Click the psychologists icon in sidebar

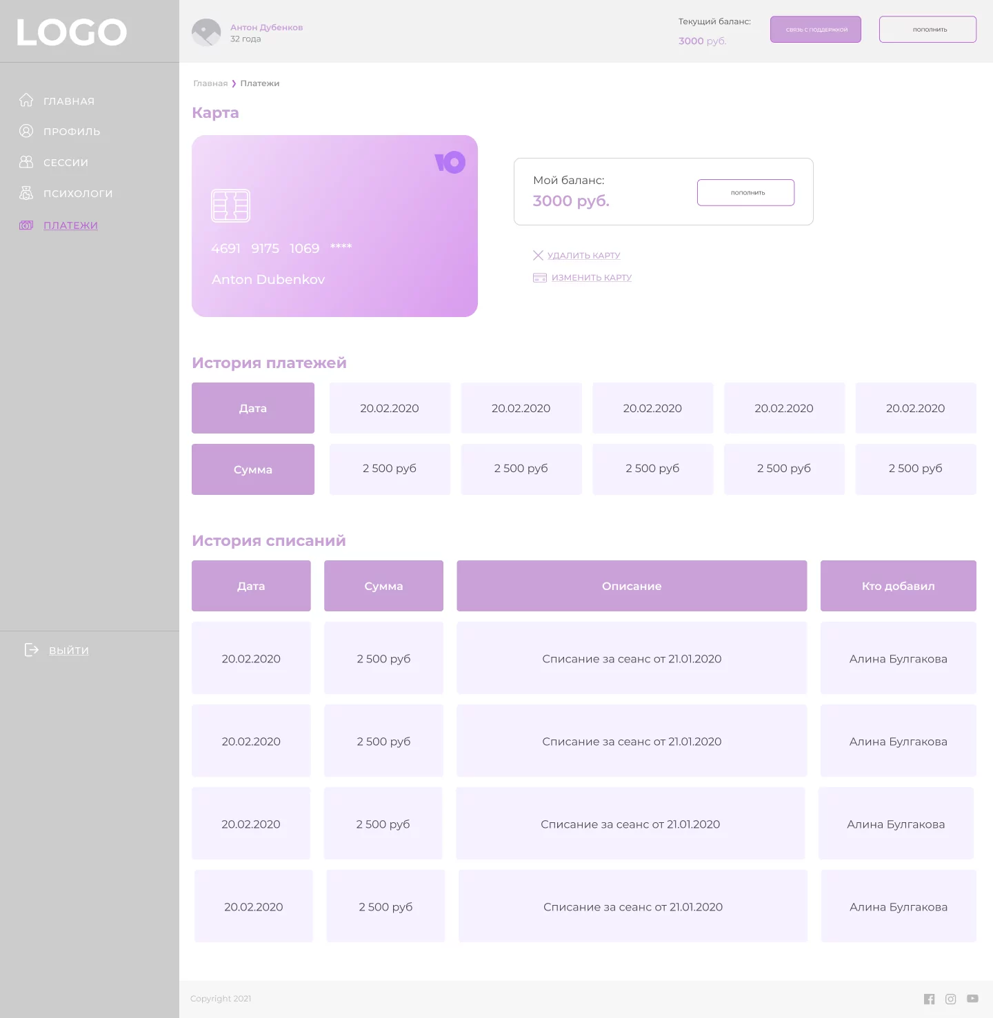coord(26,193)
